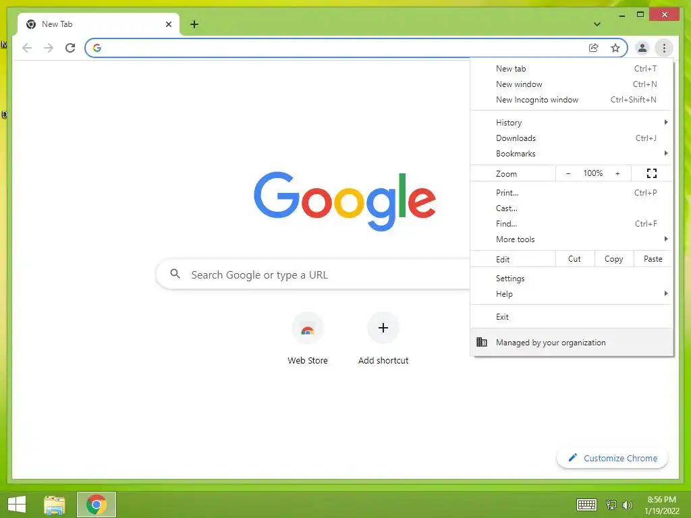Click the Paste button in Edit row
This screenshot has height=518, width=691.
coord(653,259)
